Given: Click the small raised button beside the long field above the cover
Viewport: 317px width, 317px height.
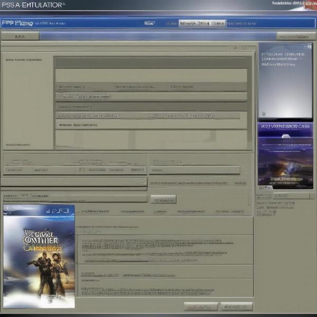Looking at the screenshot, I should [x=163, y=199].
